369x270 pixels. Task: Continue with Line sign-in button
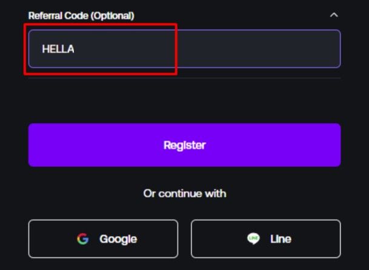(265, 239)
